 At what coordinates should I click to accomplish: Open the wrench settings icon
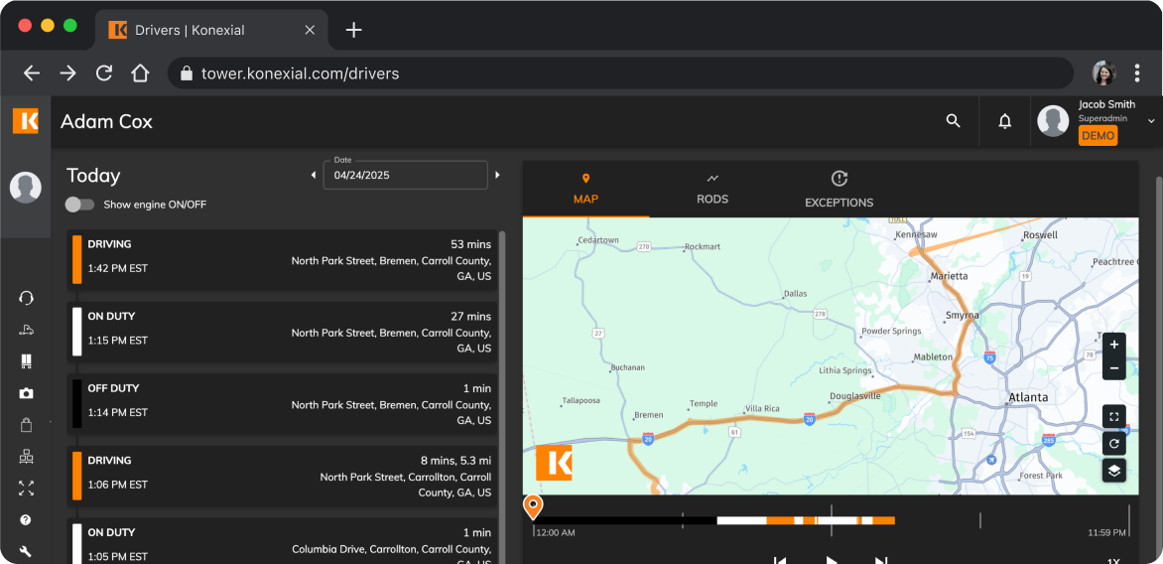pos(26,551)
